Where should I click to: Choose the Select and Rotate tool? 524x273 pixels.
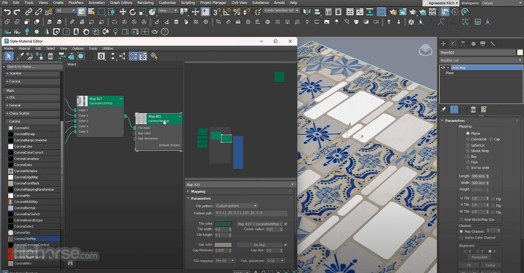tap(133, 12)
